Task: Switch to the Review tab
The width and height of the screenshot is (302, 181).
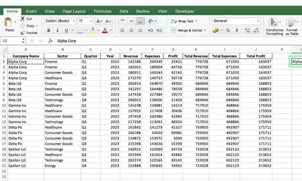Action: [x=143, y=11]
